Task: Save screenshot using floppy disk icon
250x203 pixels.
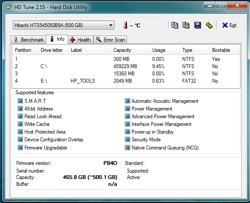Action: pyautogui.click(x=197, y=25)
